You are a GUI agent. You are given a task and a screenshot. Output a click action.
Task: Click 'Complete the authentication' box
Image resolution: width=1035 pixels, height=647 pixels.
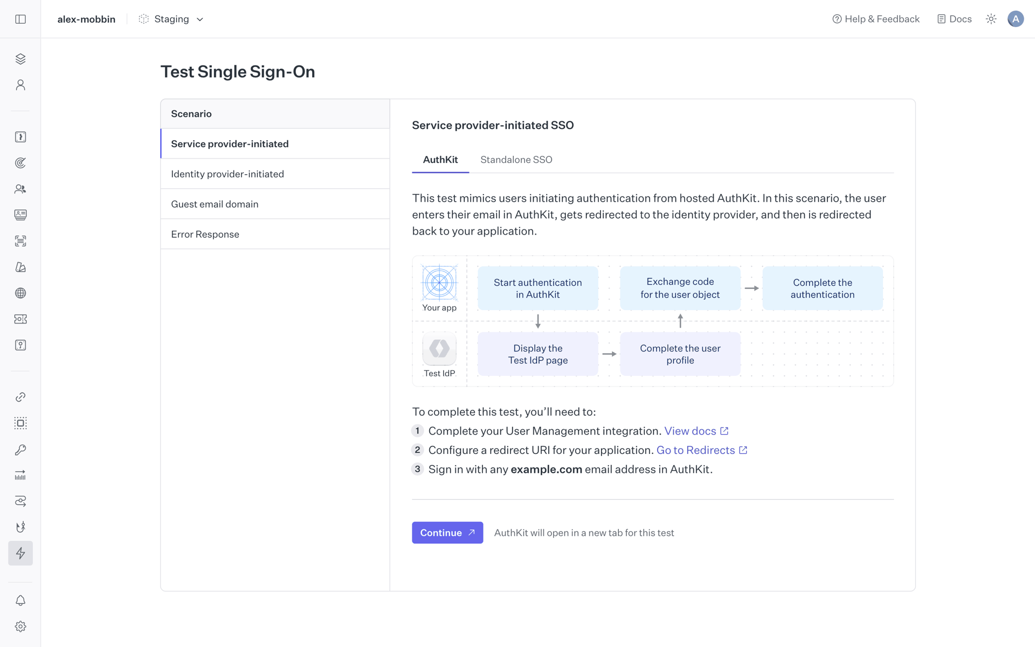(823, 288)
